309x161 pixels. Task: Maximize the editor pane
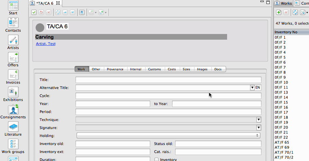[268, 2]
